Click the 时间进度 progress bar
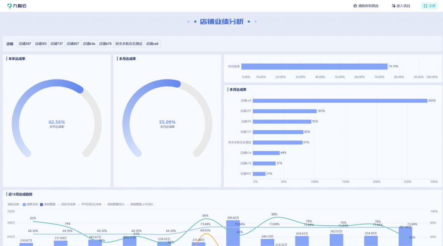The width and height of the screenshot is (443, 246). point(314,67)
